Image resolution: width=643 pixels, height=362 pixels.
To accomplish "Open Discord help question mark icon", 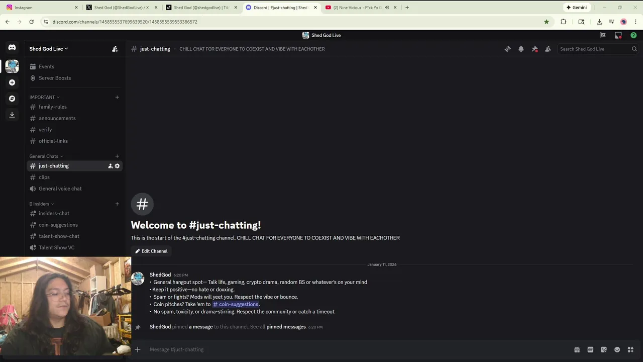I will (633, 35).
